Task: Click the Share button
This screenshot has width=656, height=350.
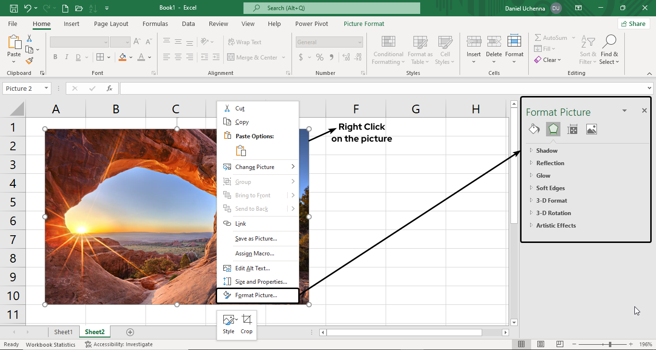Action: pos(633,24)
